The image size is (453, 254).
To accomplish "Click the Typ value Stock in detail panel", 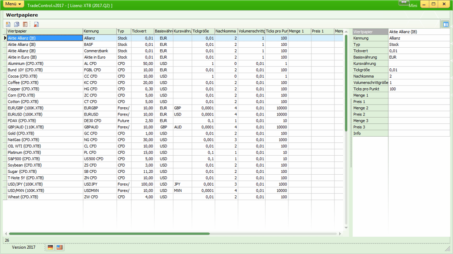I will [419, 45].
